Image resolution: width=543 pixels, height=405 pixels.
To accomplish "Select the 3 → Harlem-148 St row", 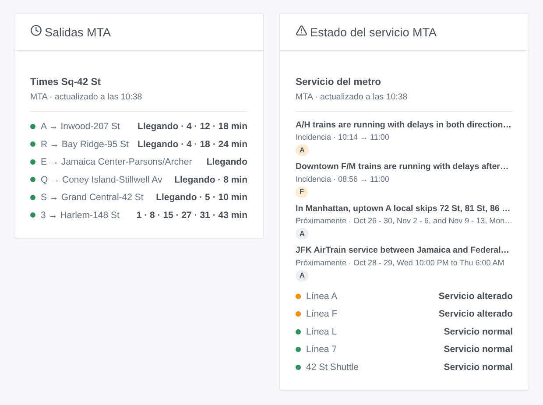I will pyautogui.click(x=139, y=215).
